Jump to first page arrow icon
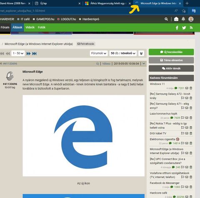This screenshot has width=200, height=198. 2,53
